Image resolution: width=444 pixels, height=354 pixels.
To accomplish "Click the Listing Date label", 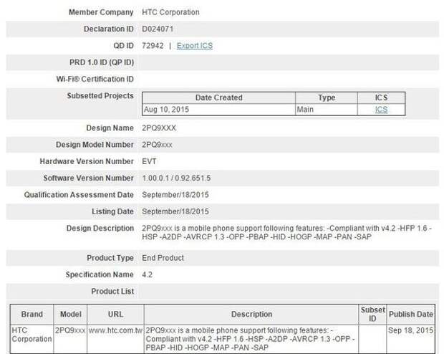I will (x=112, y=211).
